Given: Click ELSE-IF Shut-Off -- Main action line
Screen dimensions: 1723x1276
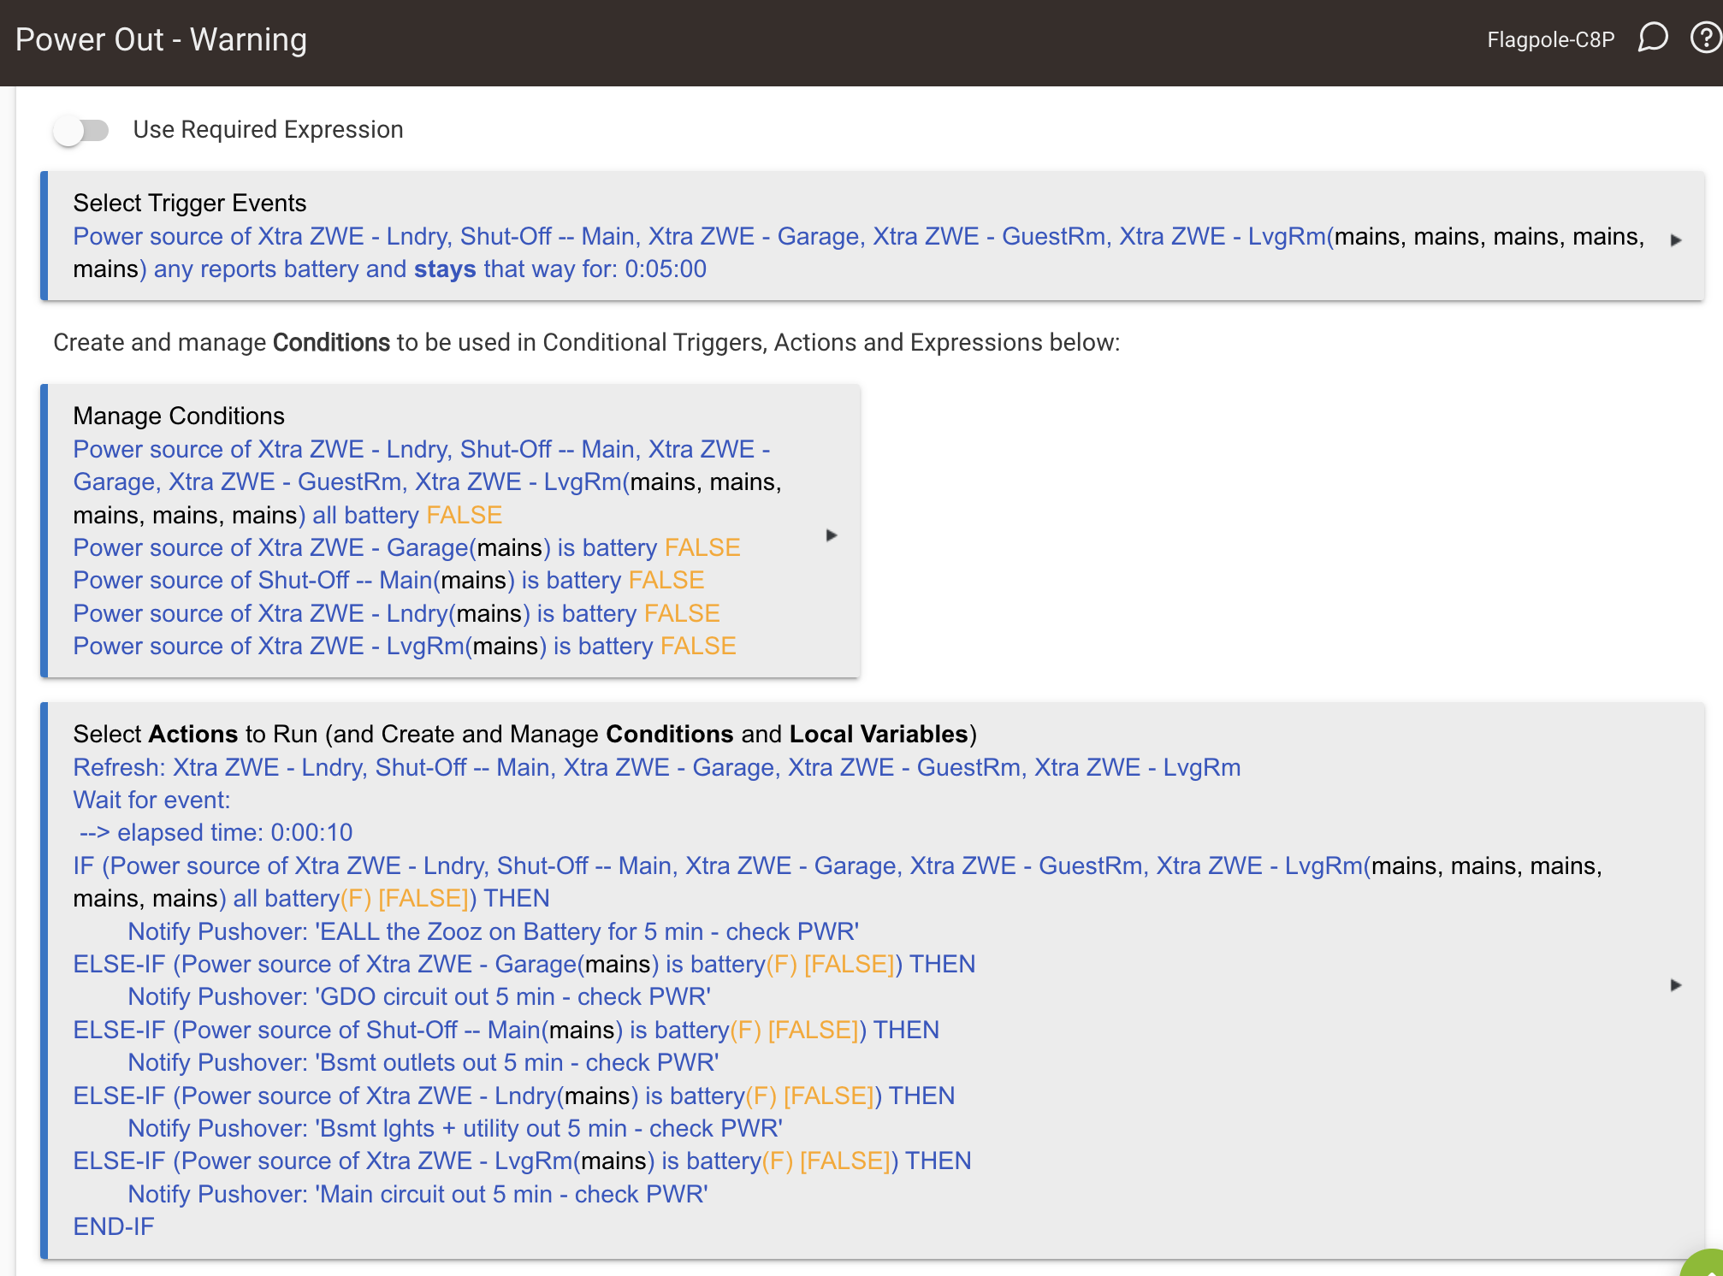Looking at the screenshot, I should pos(506,1030).
